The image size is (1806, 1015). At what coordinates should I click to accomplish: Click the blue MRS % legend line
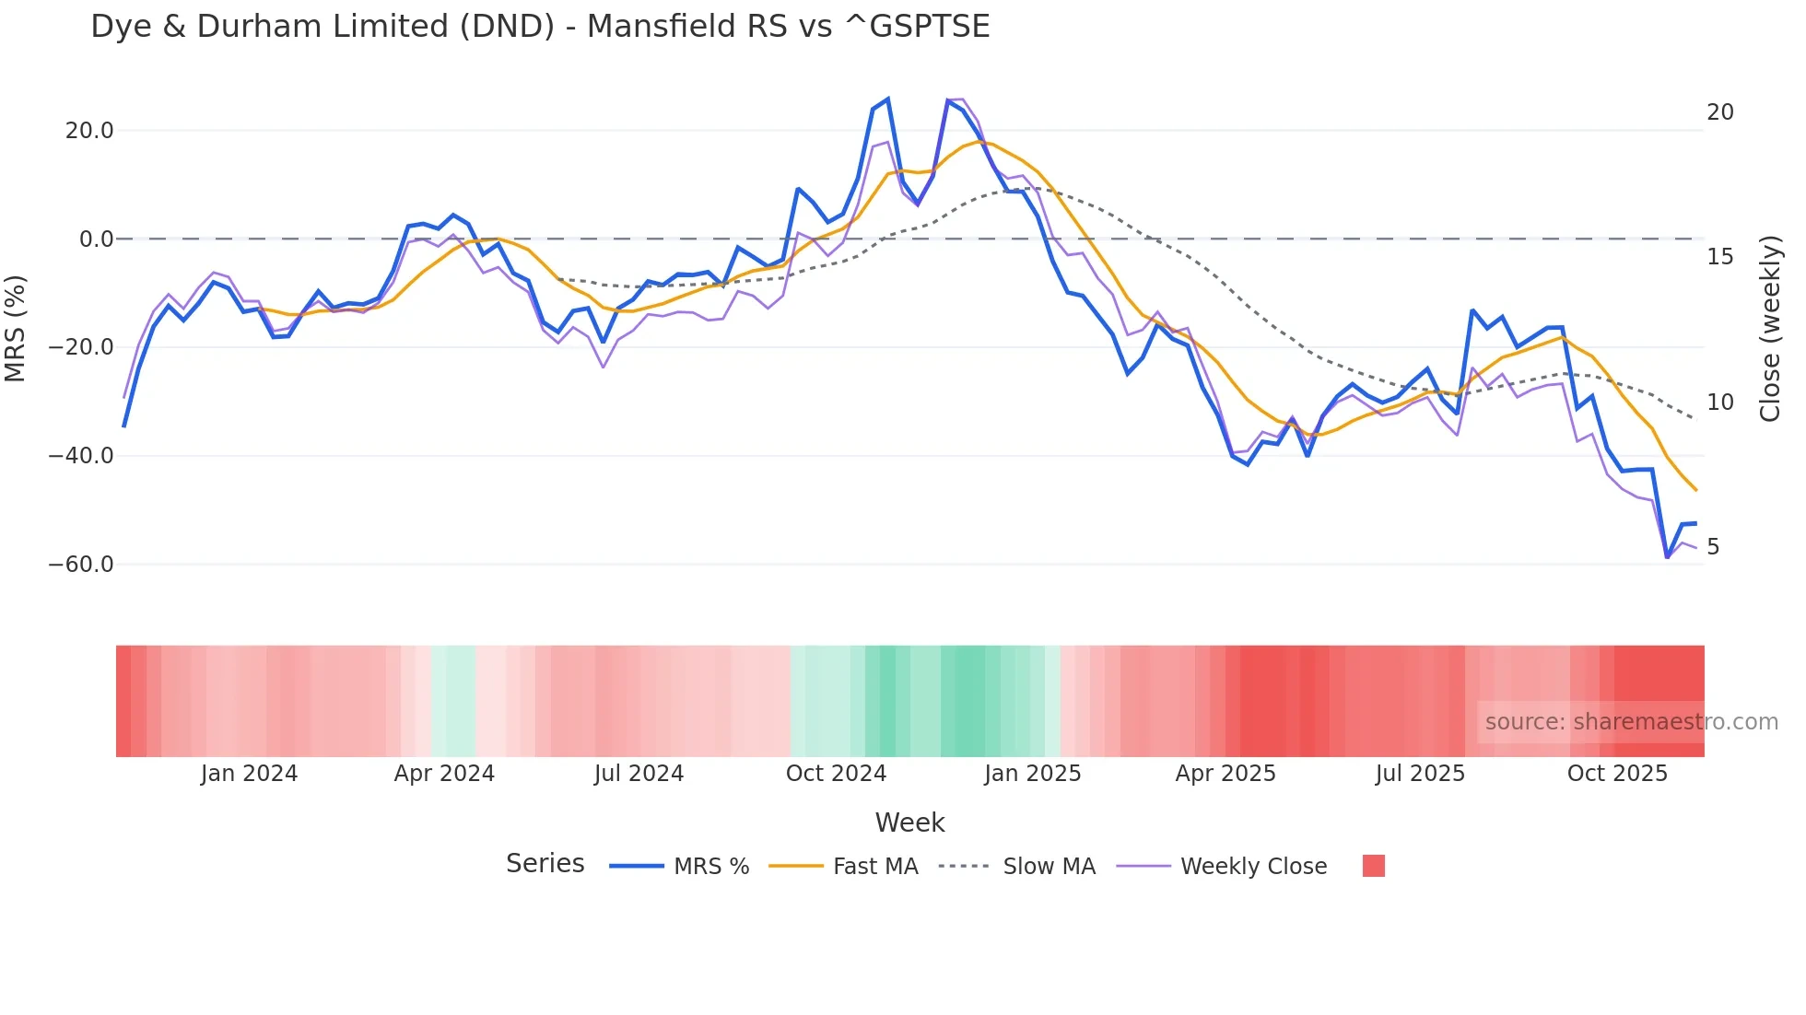(636, 867)
